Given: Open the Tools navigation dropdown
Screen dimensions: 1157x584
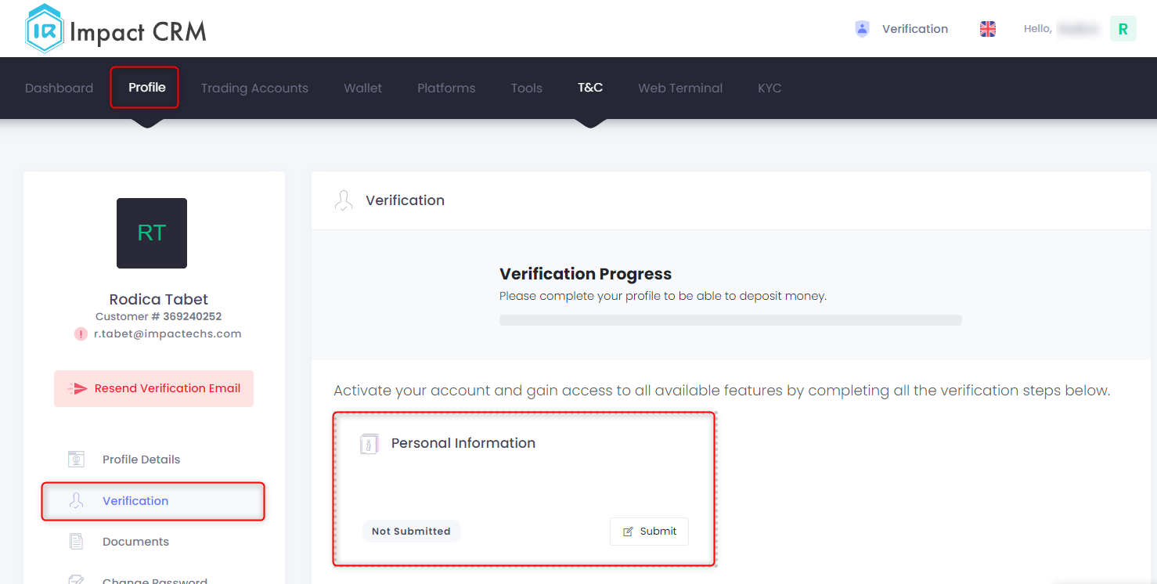Looking at the screenshot, I should [526, 88].
